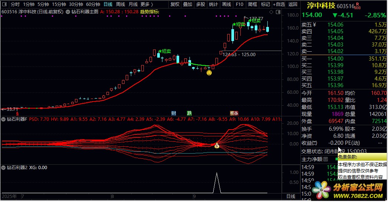The image size is (389, 202).
Task: Expand the 更多 periods menu
Action: pos(147,4)
